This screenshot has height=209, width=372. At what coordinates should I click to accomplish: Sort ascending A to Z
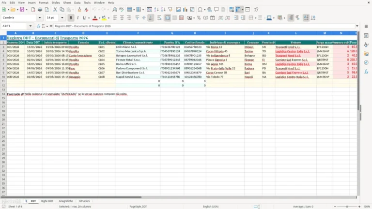[x=156, y=10]
